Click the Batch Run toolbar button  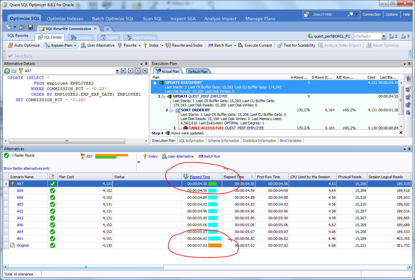(220, 45)
